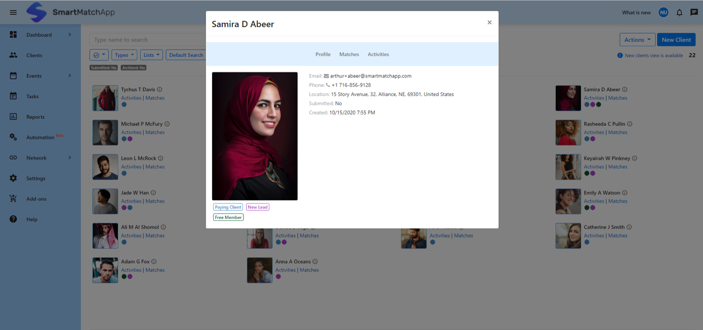703x330 pixels.
Task: Expand the Types dropdown filter
Action: click(124, 55)
